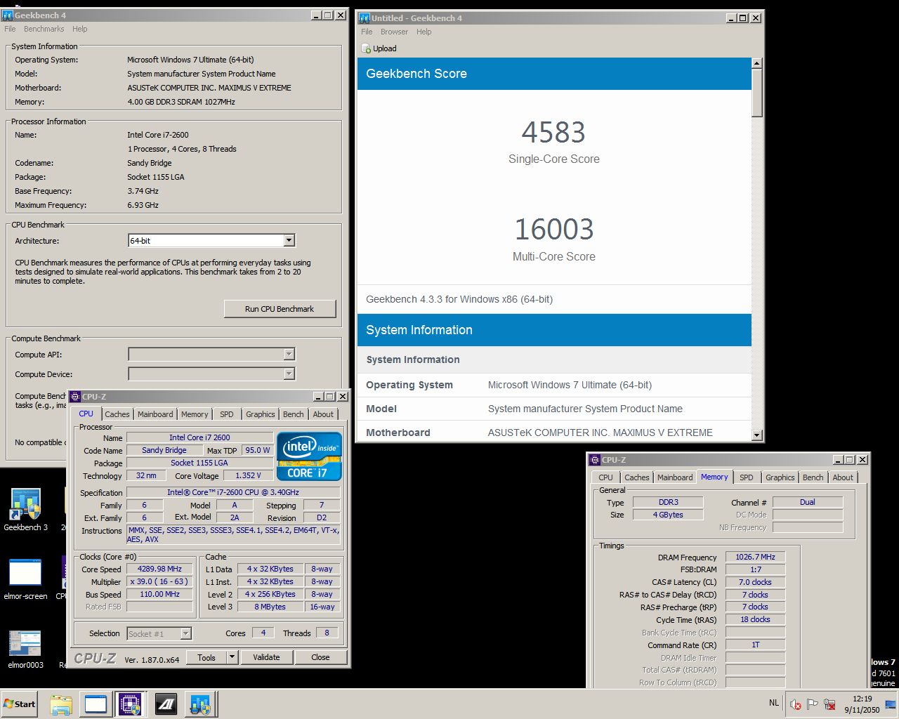Click the Intel Core i7 logo in CPU-Z
Image resolution: width=899 pixels, height=719 pixels.
309,456
